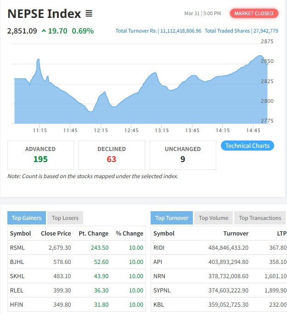The height and width of the screenshot is (314, 287).
Task: Open the RSML stock symbol
Action: [x=17, y=247]
